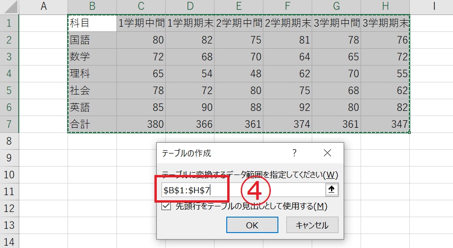Click the 英語 cell
This screenshot has height=248, width=453.
click(92, 107)
